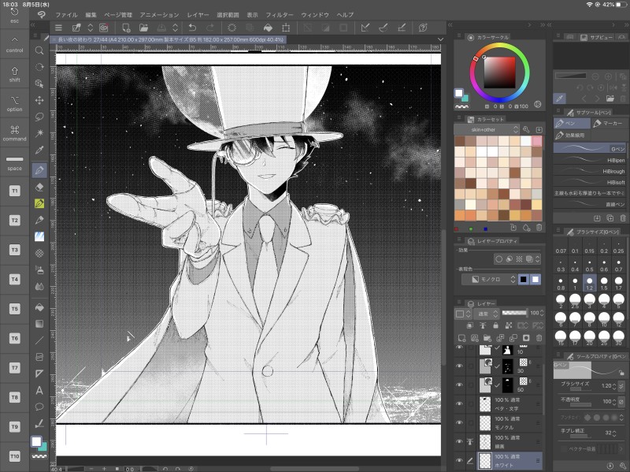Create a new layer folder
The image size is (630, 472).
click(x=487, y=338)
